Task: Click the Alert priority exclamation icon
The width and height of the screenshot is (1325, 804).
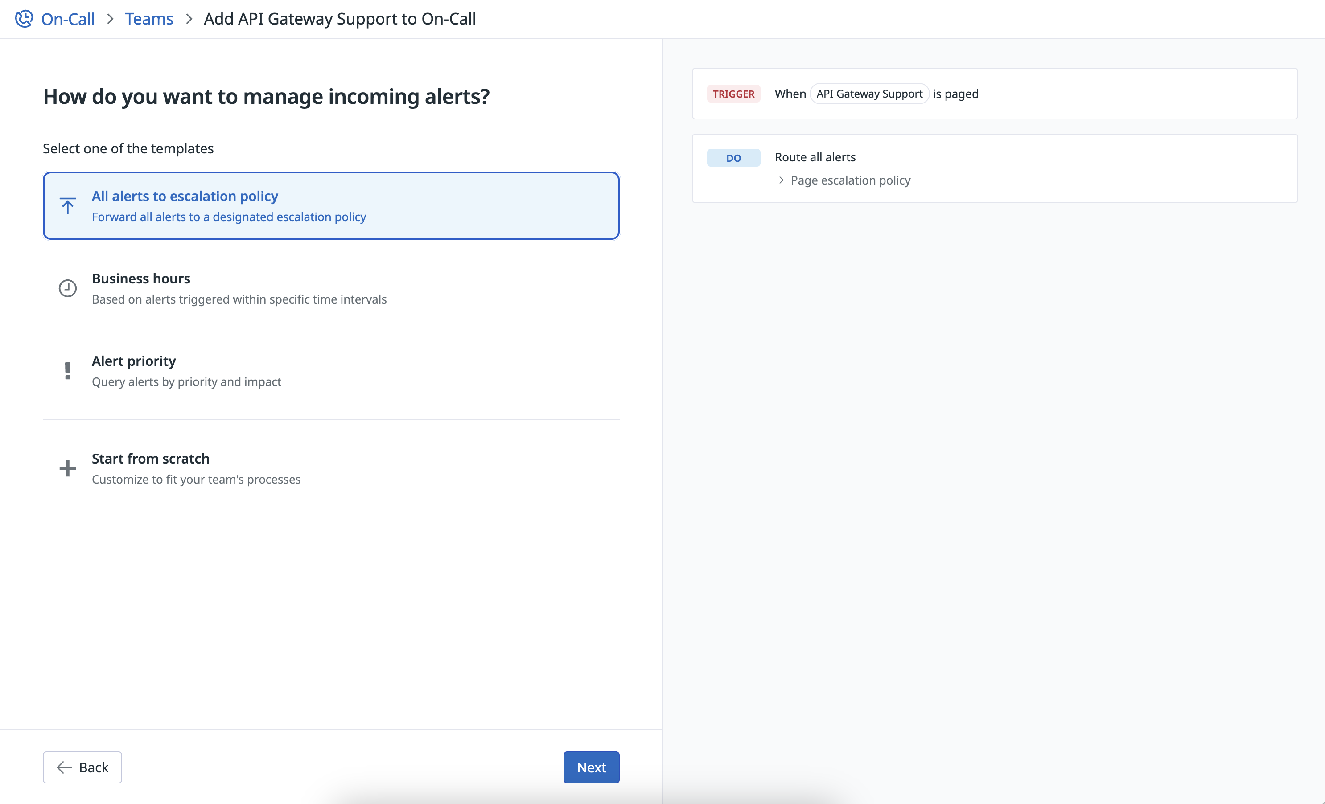Action: click(68, 371)
